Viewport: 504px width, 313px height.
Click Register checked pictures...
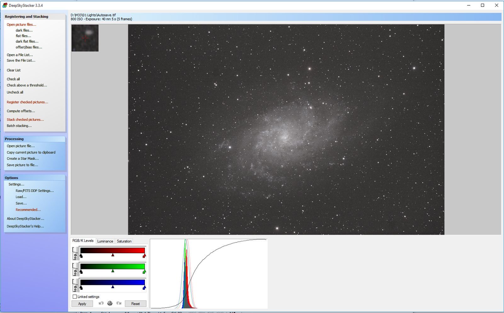coord(27,102)
